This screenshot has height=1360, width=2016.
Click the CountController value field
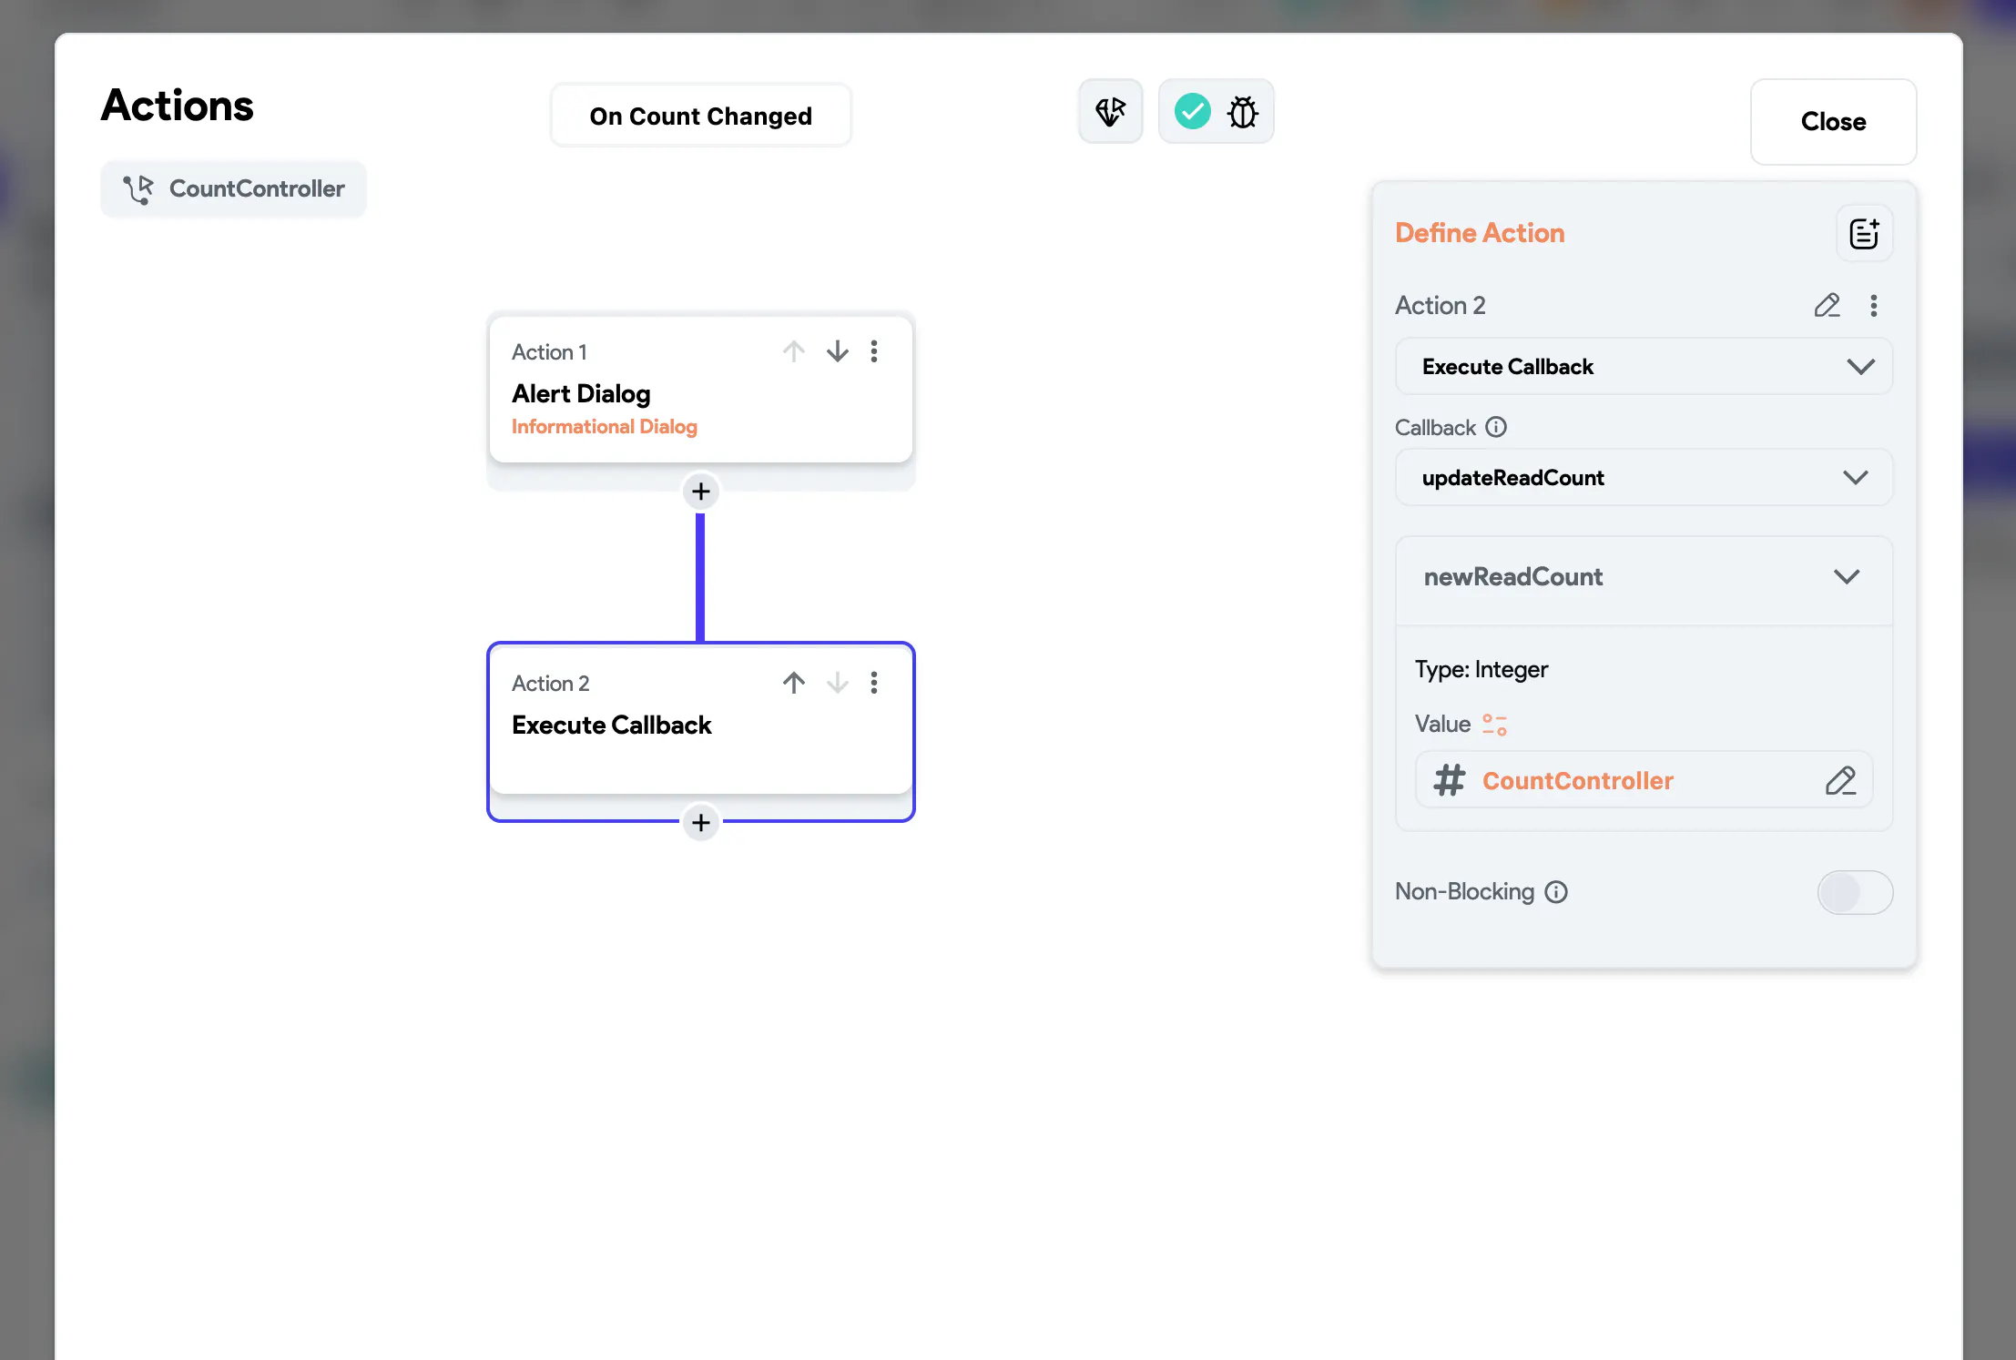point(1644,780)
